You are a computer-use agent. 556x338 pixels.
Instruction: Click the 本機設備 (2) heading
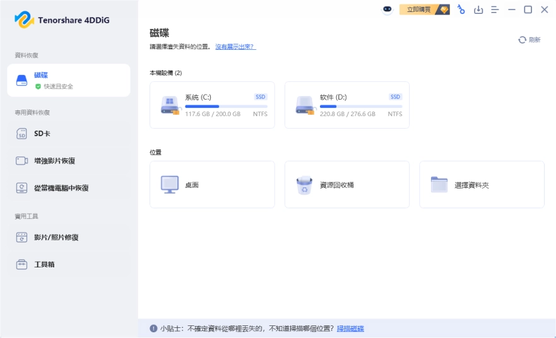pyautogui.click(x=165, y=73)
